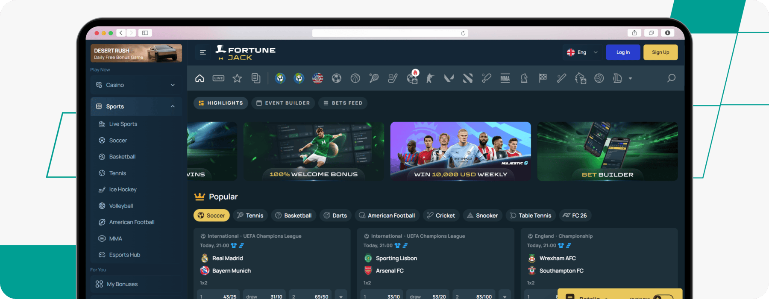Select the soccer ball sport icon
The width and height of the screenshot is (769, 299).
pyautogui.click(x=337, y=78)
